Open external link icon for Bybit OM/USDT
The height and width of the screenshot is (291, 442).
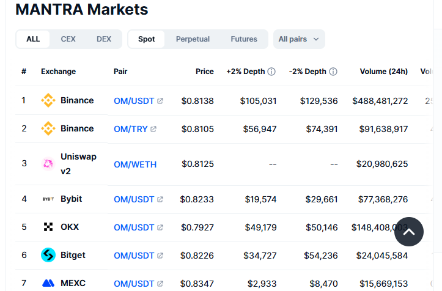(160, 199)
